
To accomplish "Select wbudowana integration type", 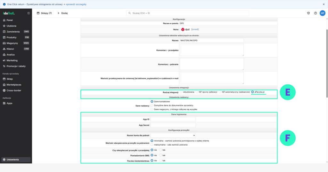I will 181,92.
